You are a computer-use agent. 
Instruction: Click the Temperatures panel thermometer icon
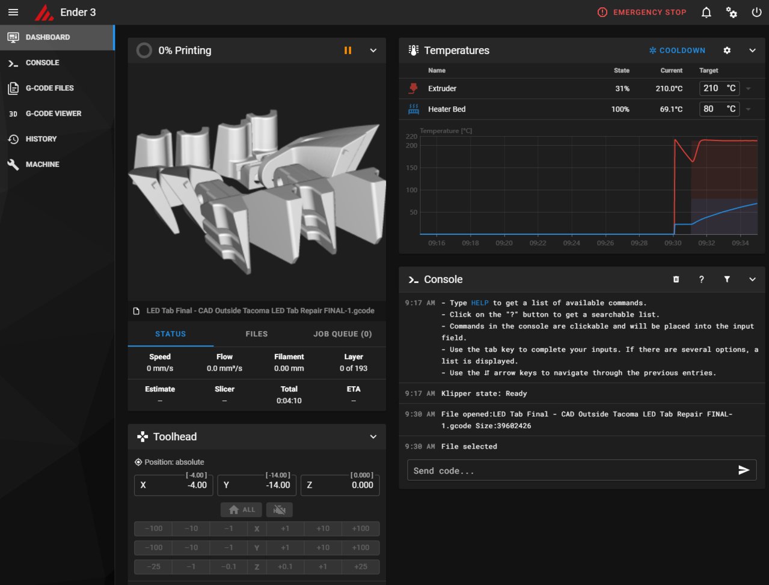[x=413, y=50]
